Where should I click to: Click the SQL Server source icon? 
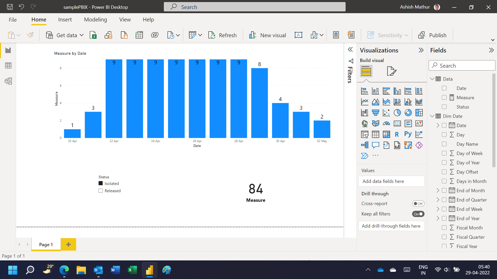(x=124, y=35)
